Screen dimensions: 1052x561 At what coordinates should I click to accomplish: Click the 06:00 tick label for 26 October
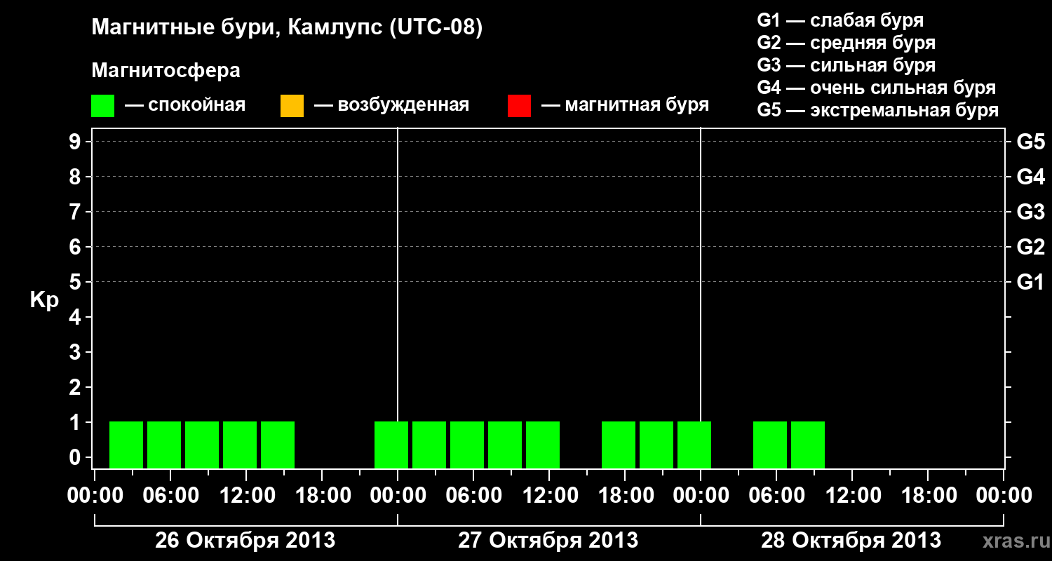[170, 496]
